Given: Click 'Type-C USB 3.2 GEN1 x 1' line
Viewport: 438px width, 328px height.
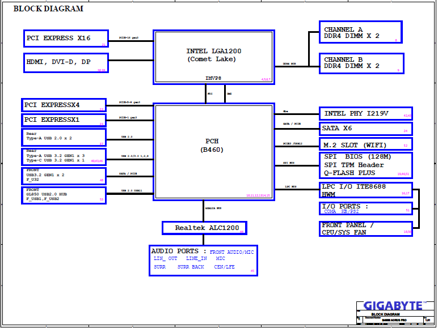Looking at the screenshot, I should point(55,160).
